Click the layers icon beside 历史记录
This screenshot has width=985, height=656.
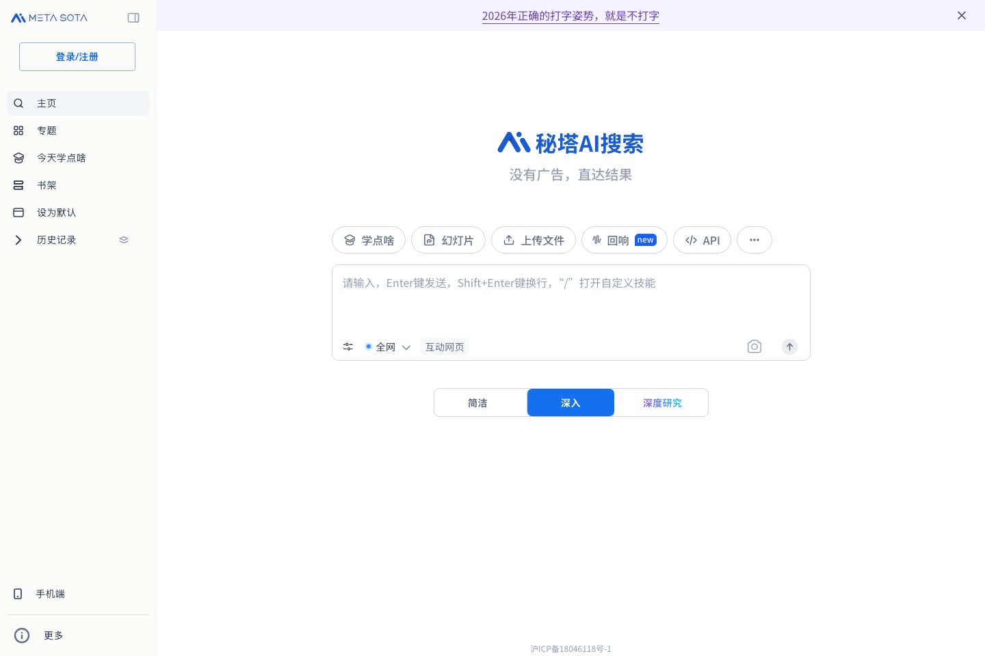click(124, 240)
